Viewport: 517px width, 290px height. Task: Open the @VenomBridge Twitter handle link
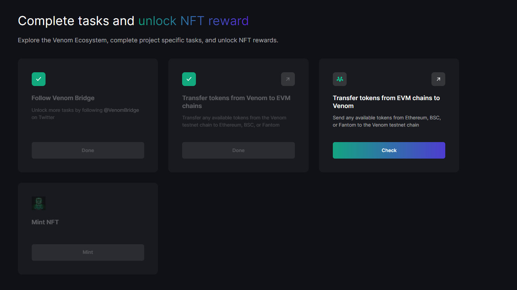point(121,110)
